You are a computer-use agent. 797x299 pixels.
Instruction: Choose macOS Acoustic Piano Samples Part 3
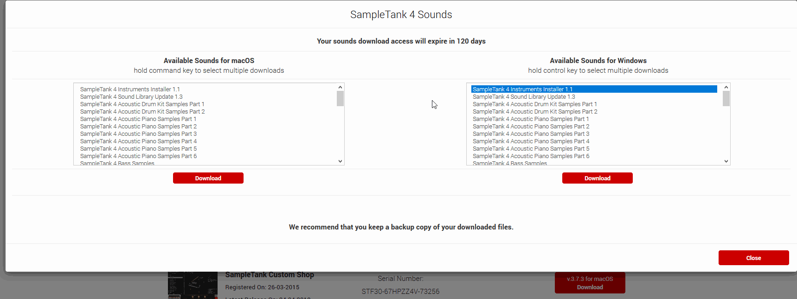138,134
